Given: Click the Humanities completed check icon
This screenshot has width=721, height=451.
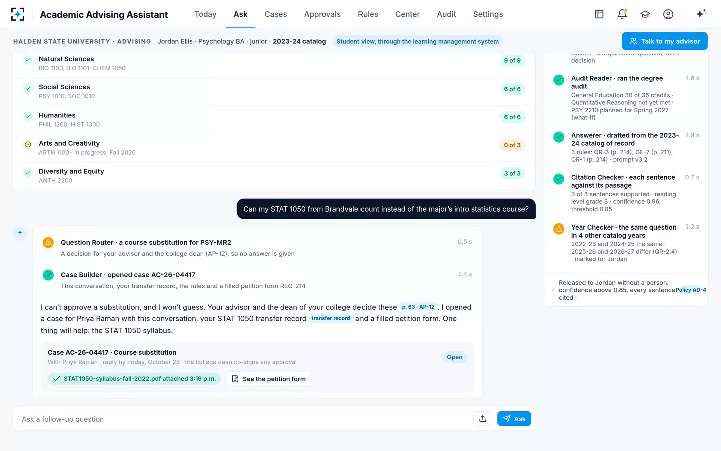Looking at the screenshot, I should (28, 116).
